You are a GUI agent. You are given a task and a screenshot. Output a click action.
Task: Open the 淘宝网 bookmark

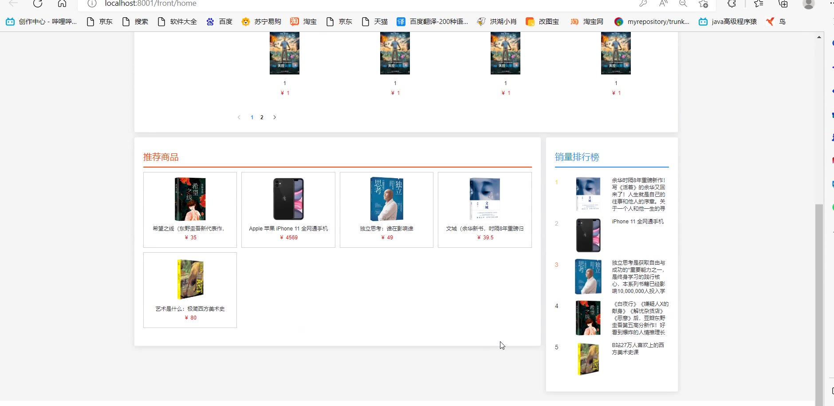pos(586,21)
